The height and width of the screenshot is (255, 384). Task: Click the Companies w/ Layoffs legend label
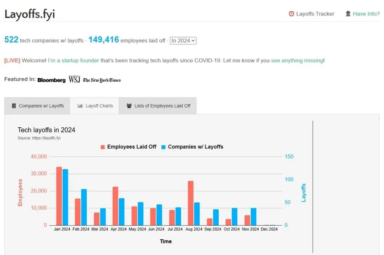(196, 147)
